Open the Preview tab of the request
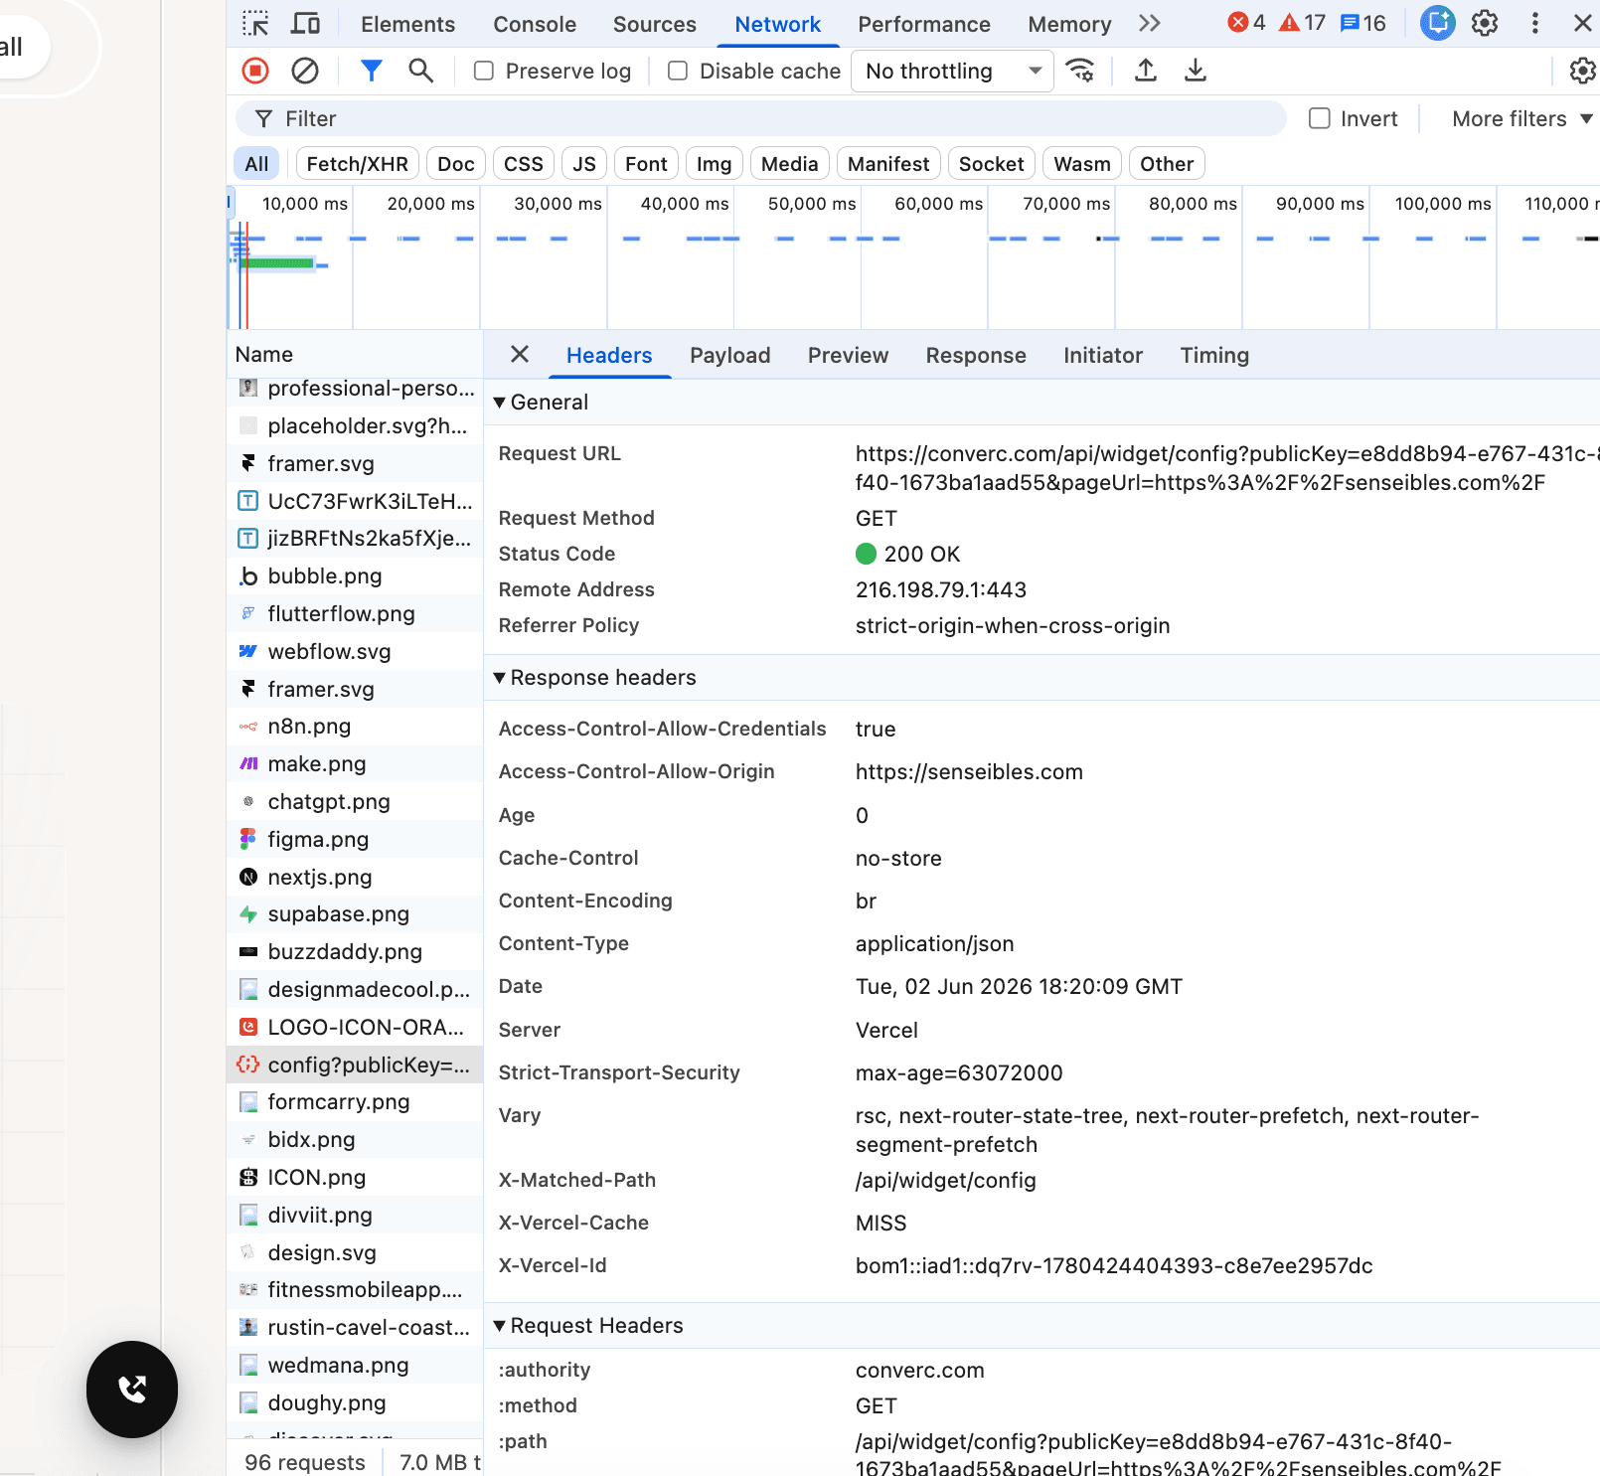The width and height of the screenshot is (1600, 1476). (x=848, y=355)
